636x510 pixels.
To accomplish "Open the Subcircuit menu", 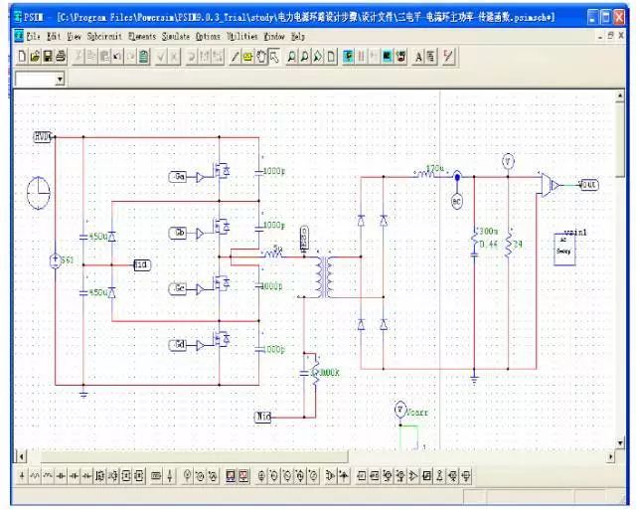I will [104, 37].
